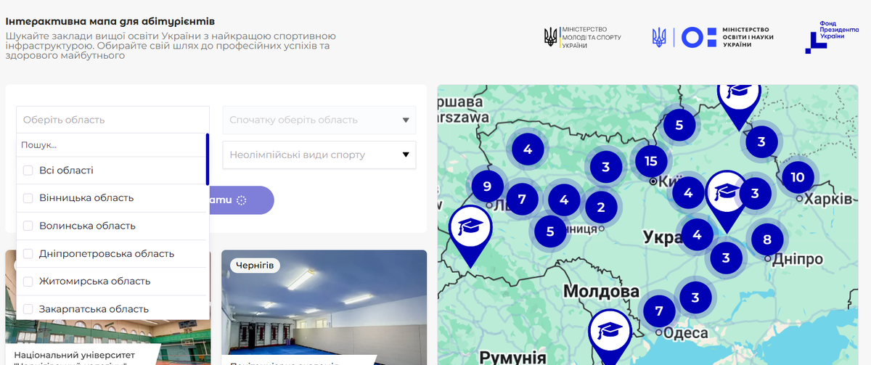This screenshot has width=871, height=365.
Task: Open map cluster 8 next to Дніпро
Action: [767, 238]
